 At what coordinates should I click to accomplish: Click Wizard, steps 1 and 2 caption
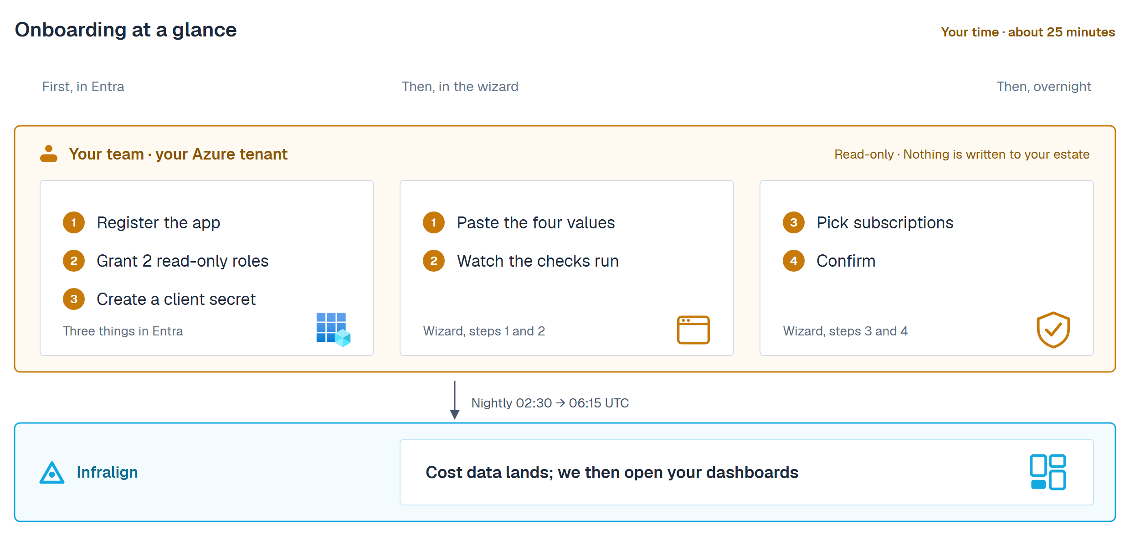(x=484, y=331)
